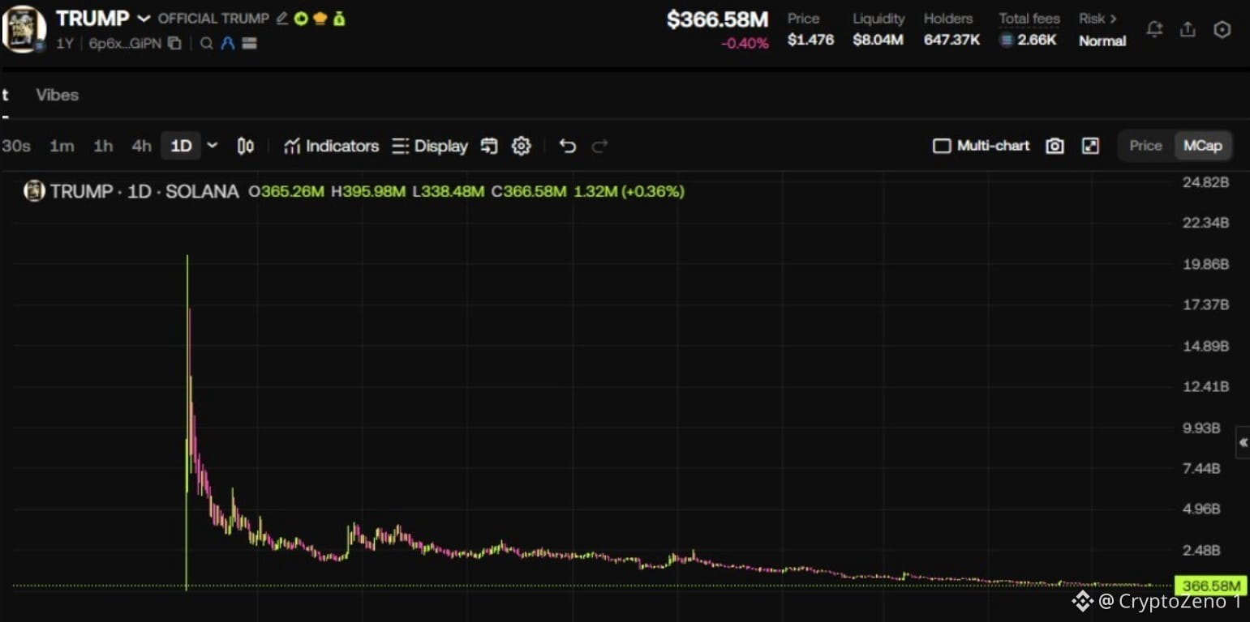Image resolution: width=1250 pixels, height=622 pixels.
Task: Expand the timeframe dropdown arrow after 1D
Action: coord(213,146)
